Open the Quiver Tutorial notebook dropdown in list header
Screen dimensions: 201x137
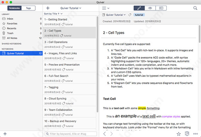[71, 8]
